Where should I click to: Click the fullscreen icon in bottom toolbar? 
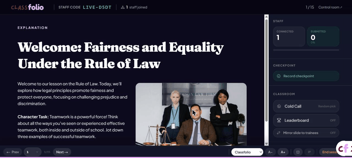pos(298,152)
